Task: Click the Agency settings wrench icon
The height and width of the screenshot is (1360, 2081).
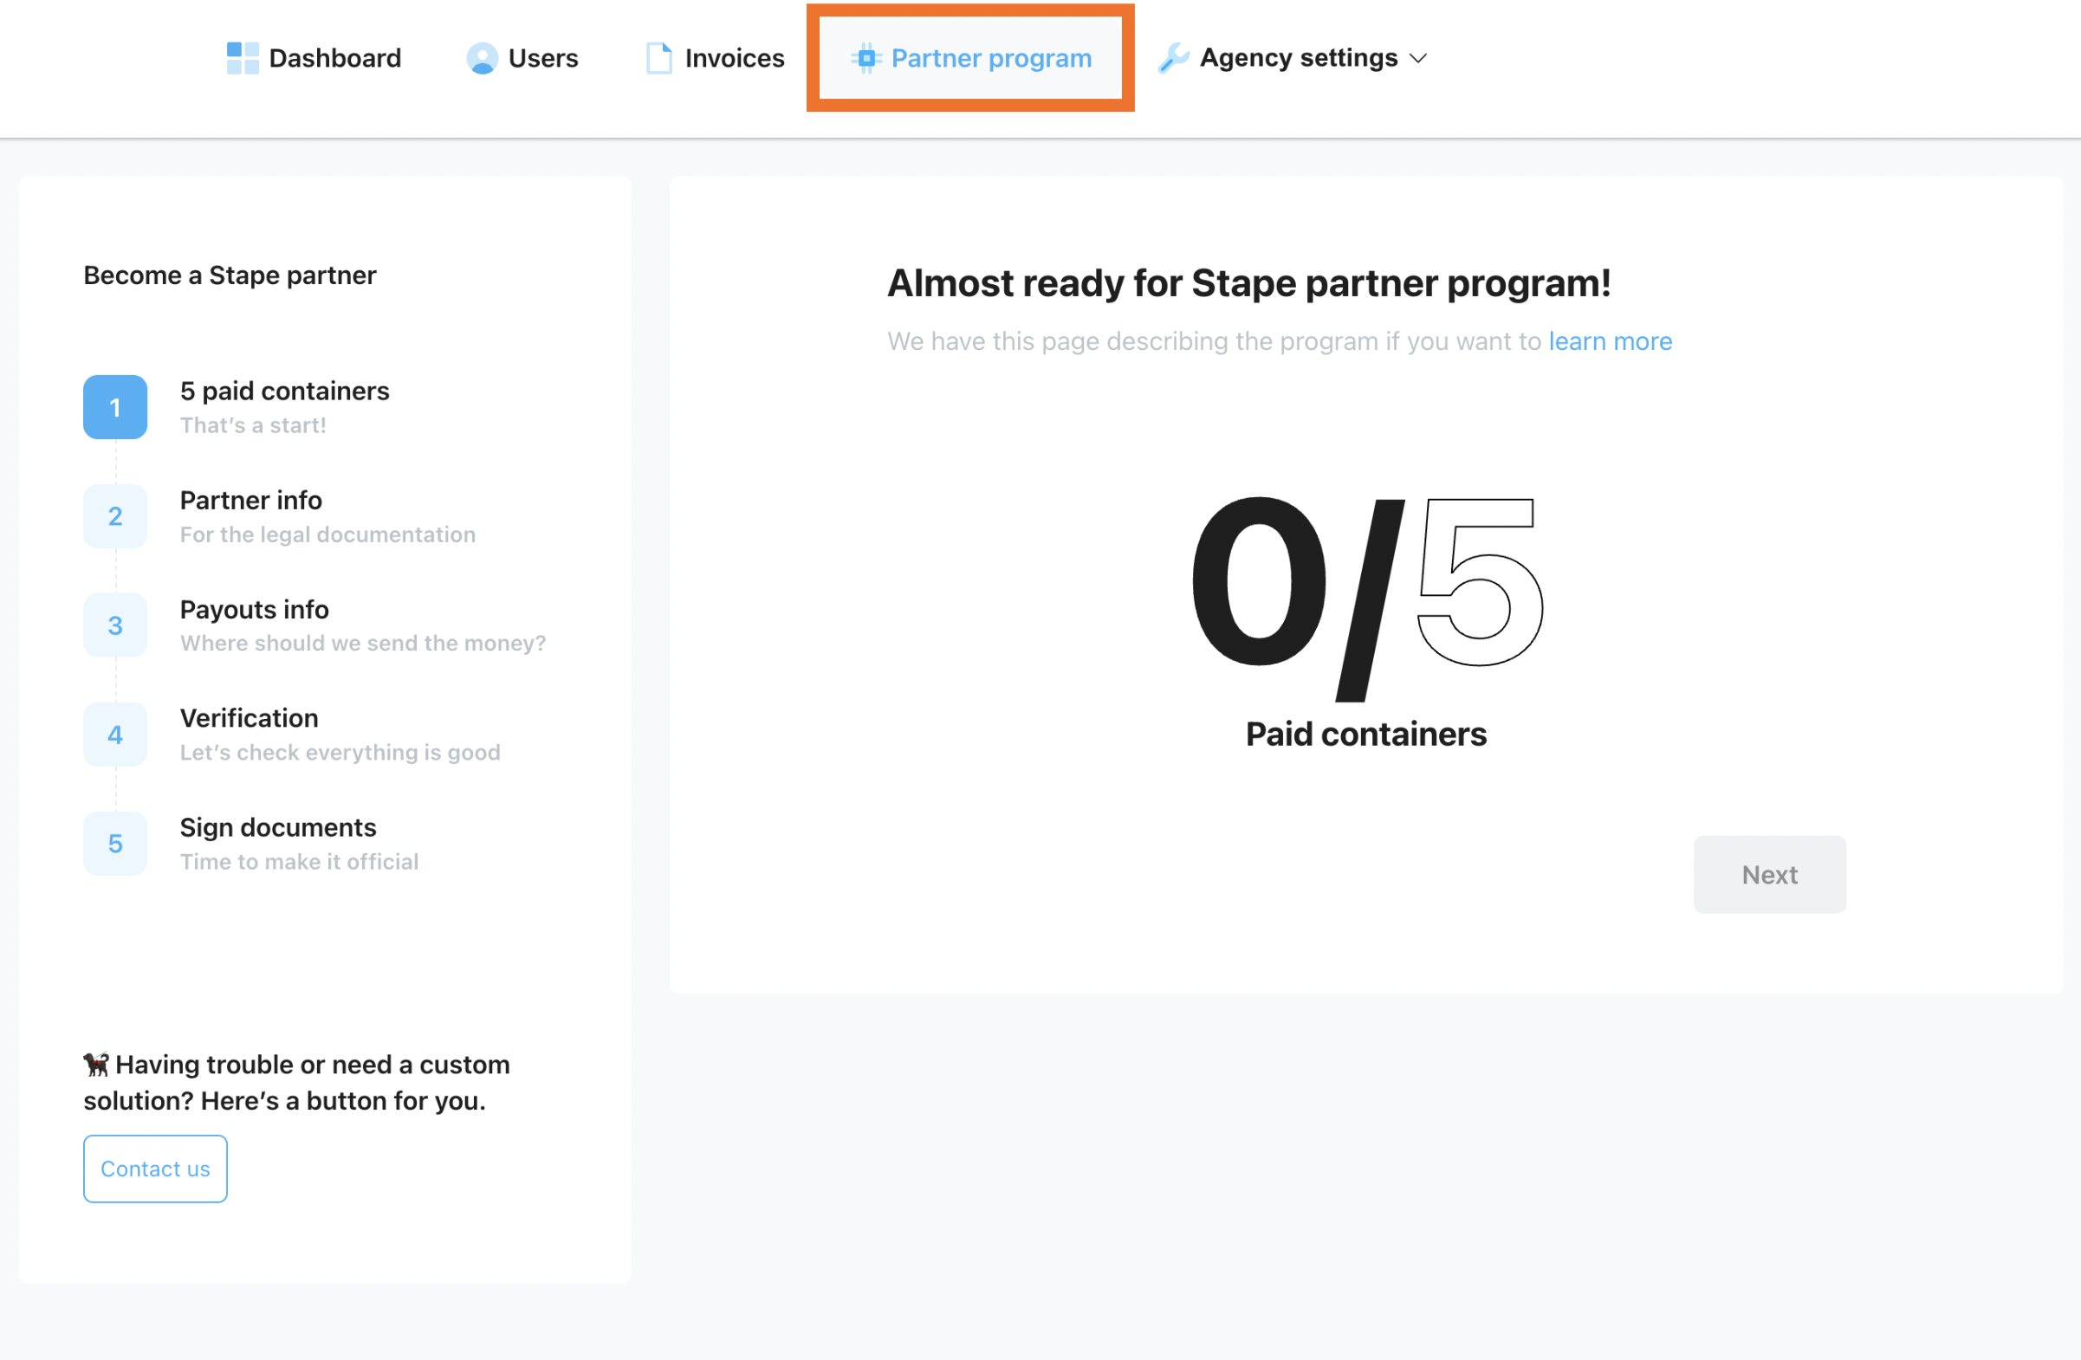Action: pyautogui.click(x=1172, y=58)
